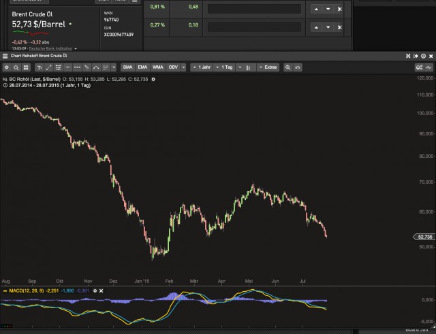Screen dimensions: 436x334
Task: Add SMA indicator to chart
Action: coord(127,67)
